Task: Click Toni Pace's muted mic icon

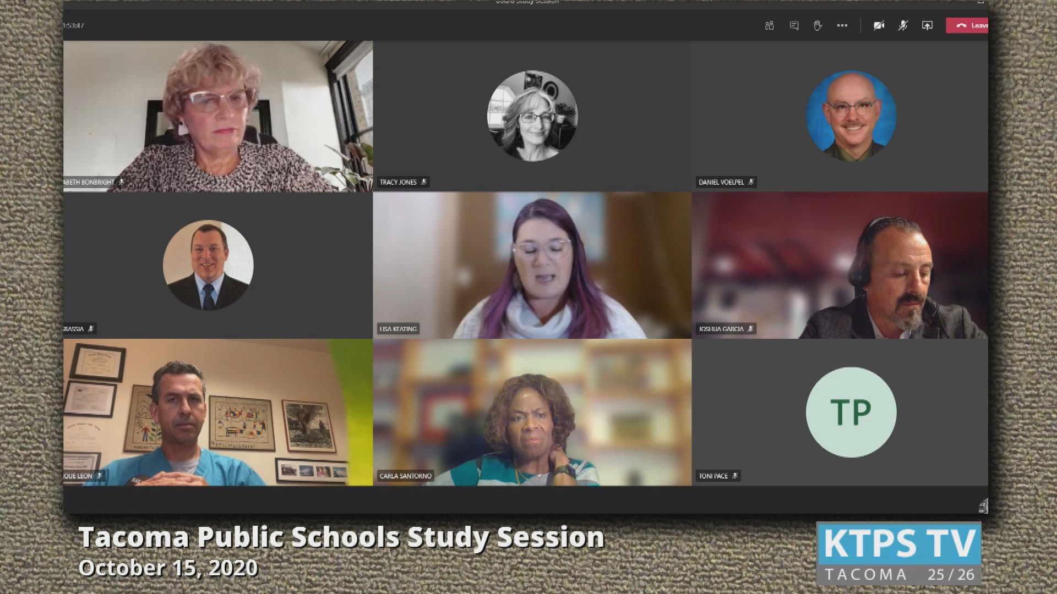Action: click(735, 476)
